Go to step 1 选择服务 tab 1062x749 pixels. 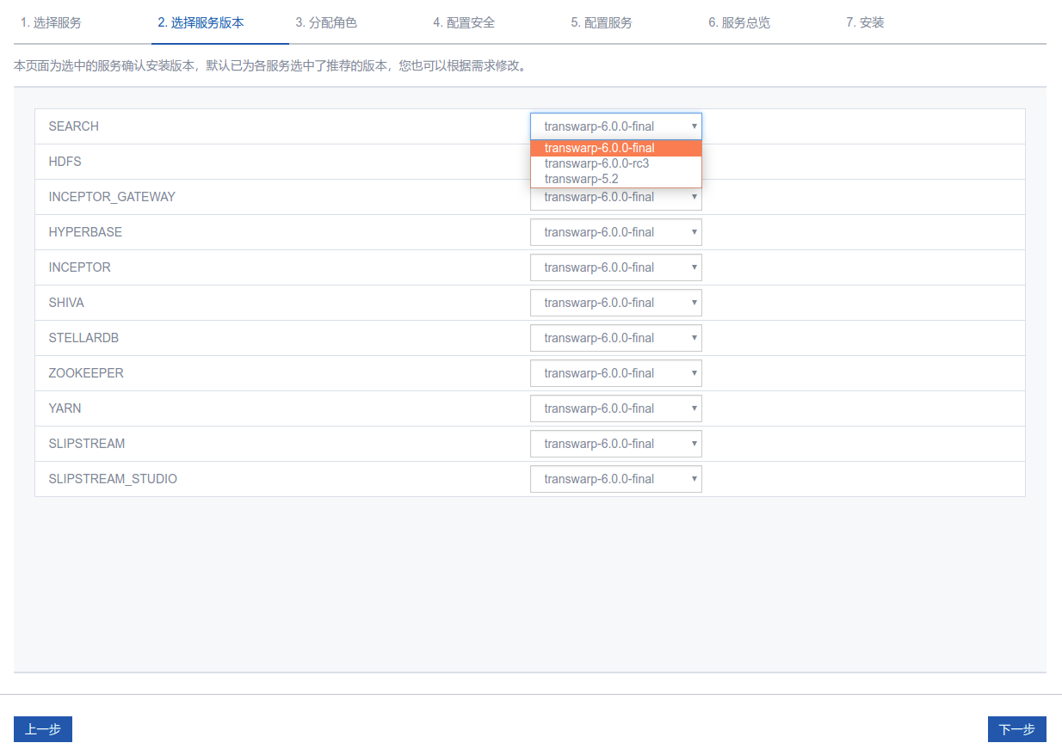52,22
